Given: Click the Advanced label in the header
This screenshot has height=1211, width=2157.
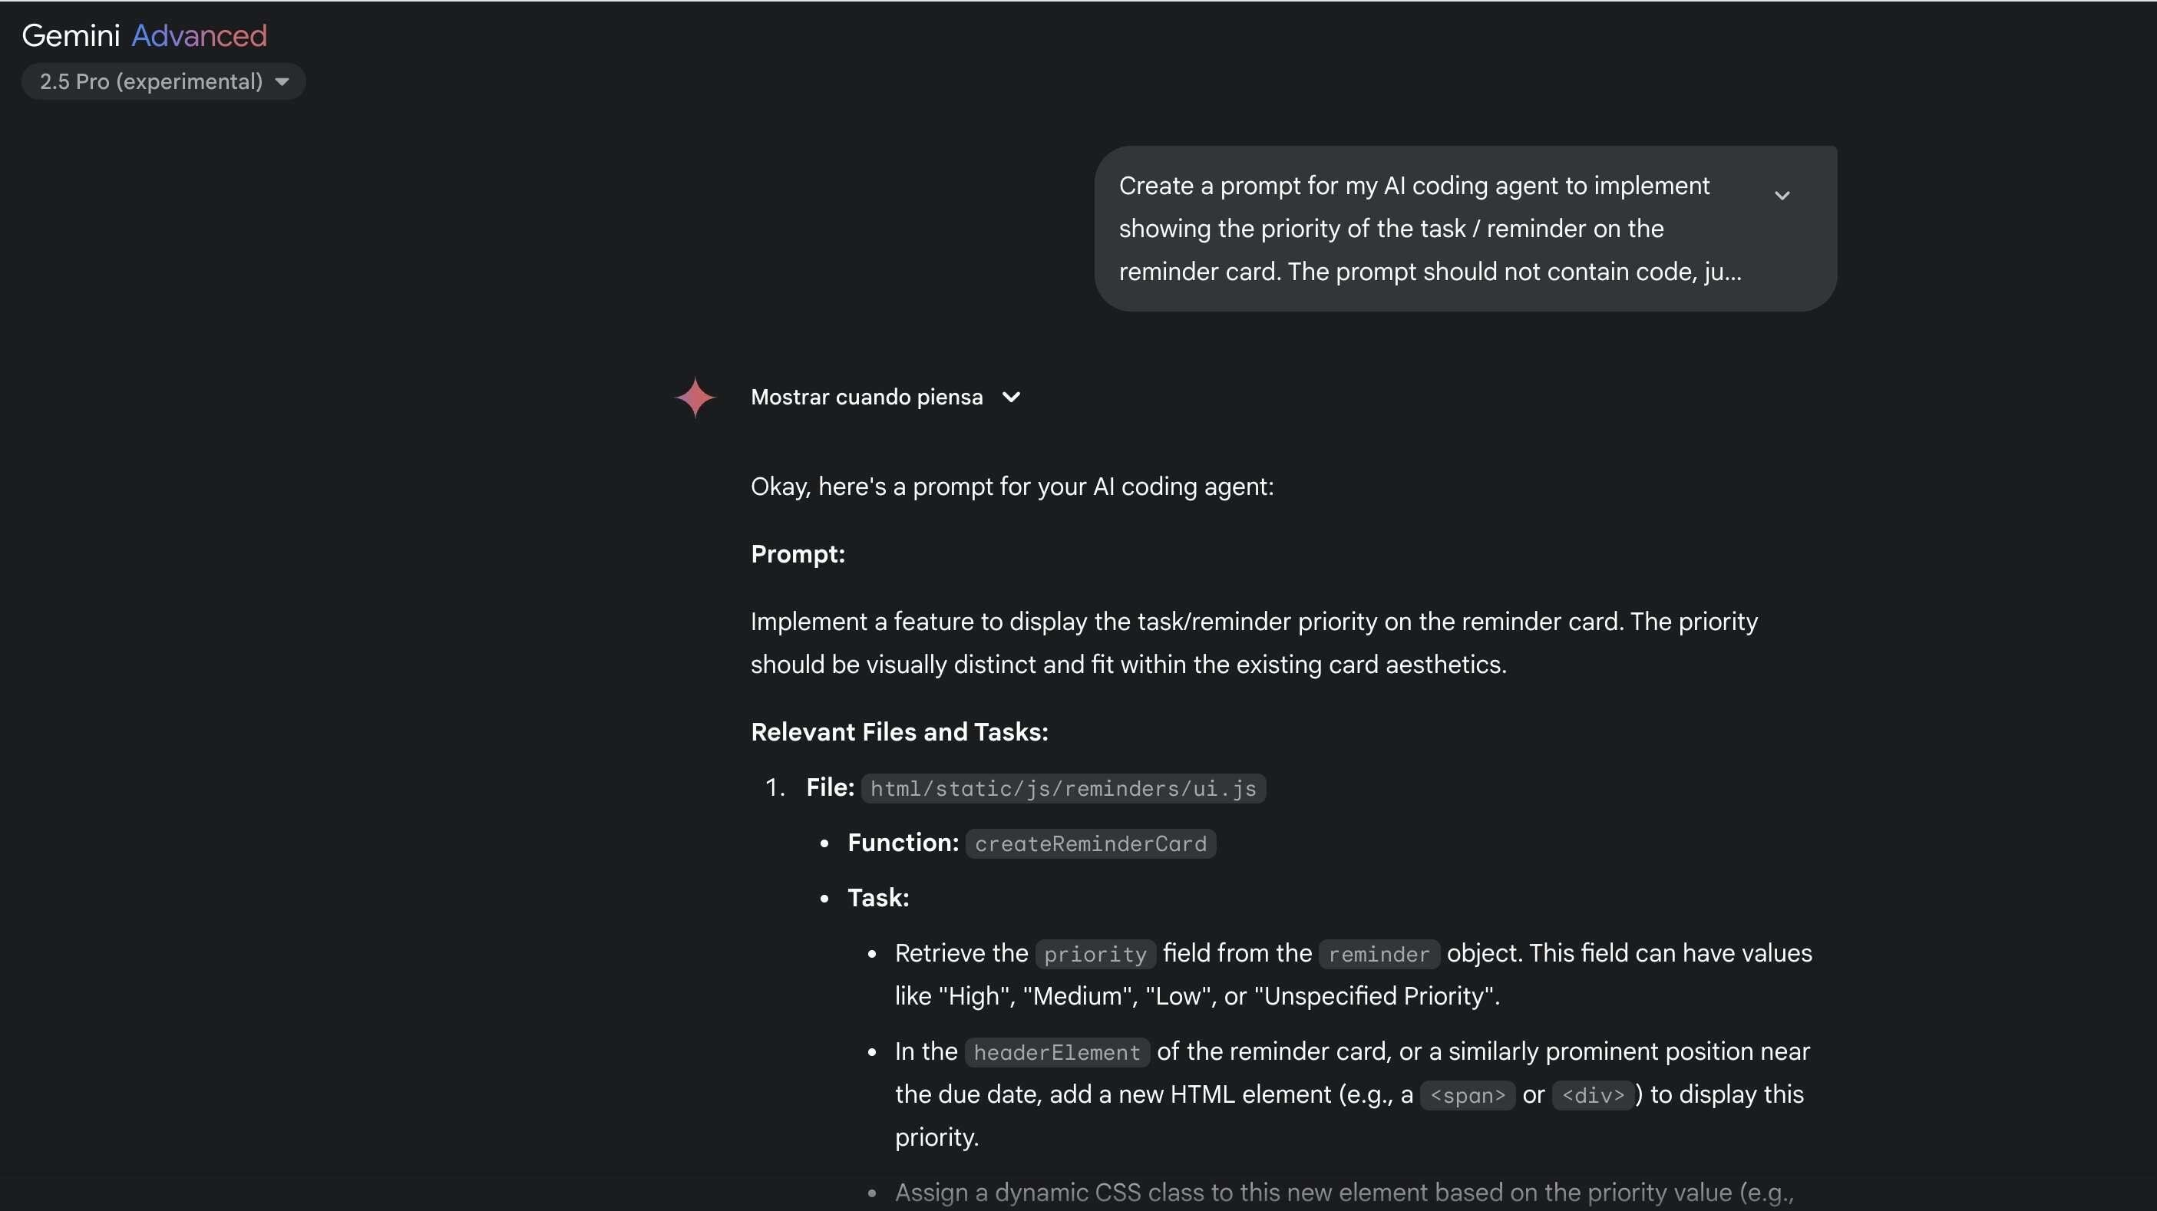Looking at the screenshot, I should coord(200,35).
